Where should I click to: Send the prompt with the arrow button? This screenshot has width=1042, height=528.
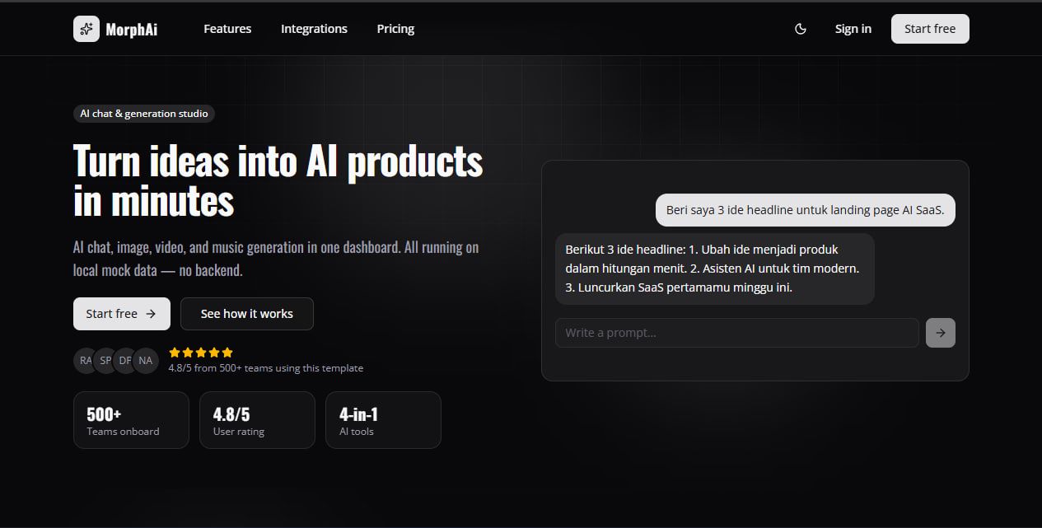pyautogui.click(x=941, y=333)
